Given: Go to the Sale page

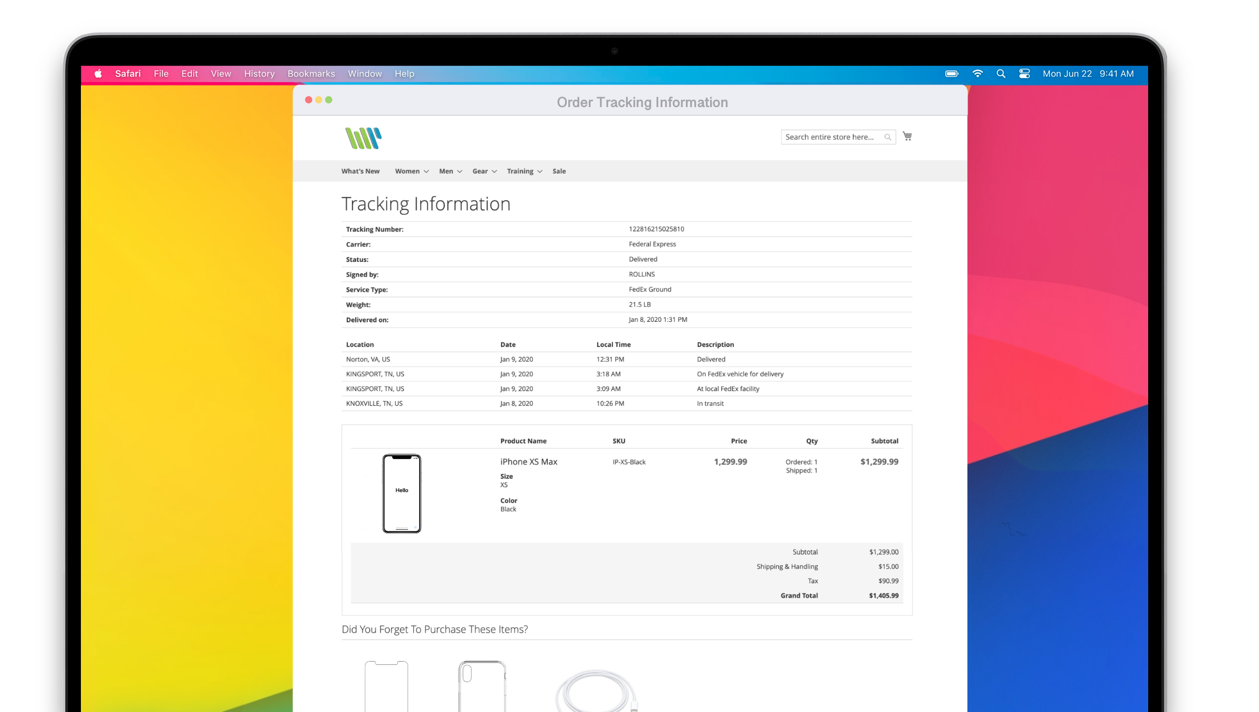Looking at the screenshot, I should tap(559, 171).
